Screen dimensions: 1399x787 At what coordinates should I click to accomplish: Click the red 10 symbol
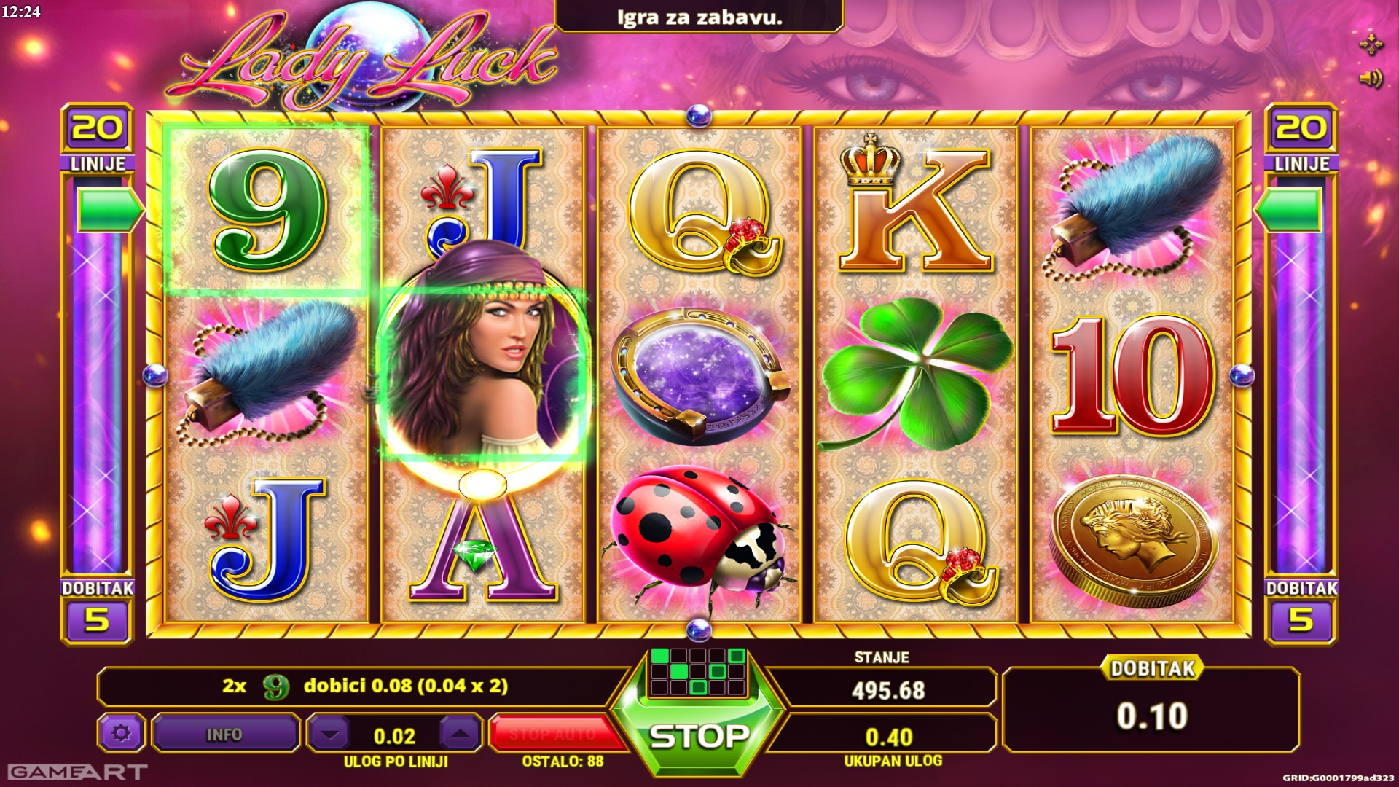[x=1132, y=376]
